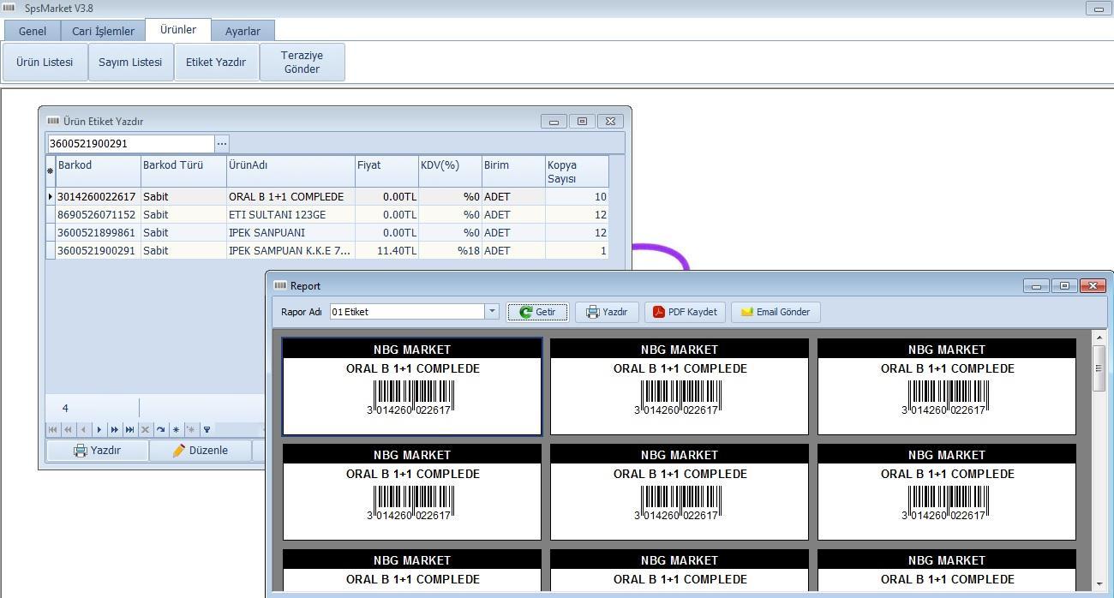Click the curved arrow refresh navigator icon
Image resolution: width=1114 pixels, height=598 pixels.
click(x=160, y=429)
